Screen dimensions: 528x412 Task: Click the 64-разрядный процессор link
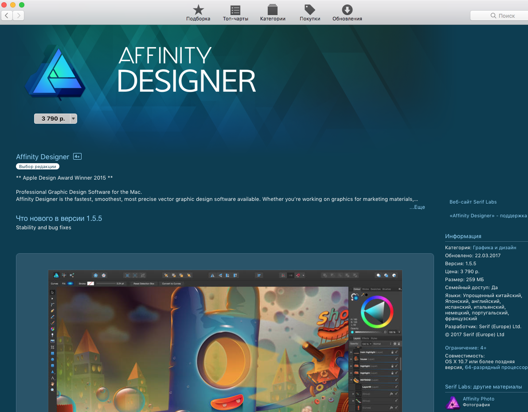(496, 367)
